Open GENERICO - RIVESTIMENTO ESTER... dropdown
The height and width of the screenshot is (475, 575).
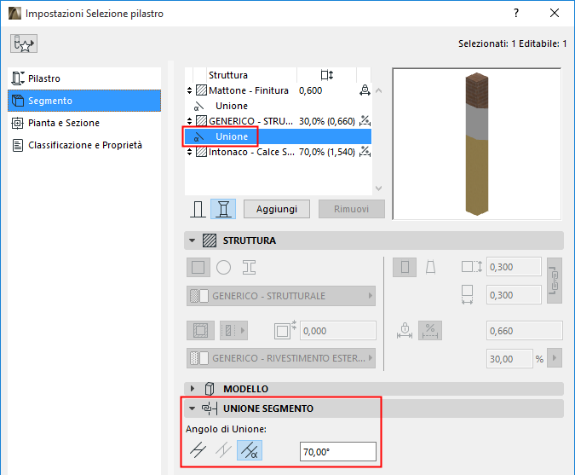tap(281, 358)
